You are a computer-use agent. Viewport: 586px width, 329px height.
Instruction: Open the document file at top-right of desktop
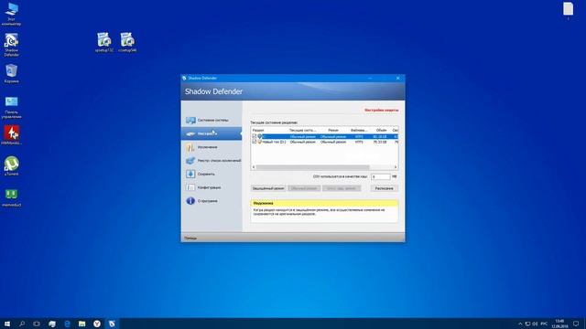[x=568, y=10]
